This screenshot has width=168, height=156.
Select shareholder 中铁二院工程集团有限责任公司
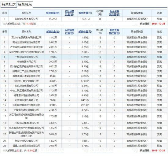[26, 91]
